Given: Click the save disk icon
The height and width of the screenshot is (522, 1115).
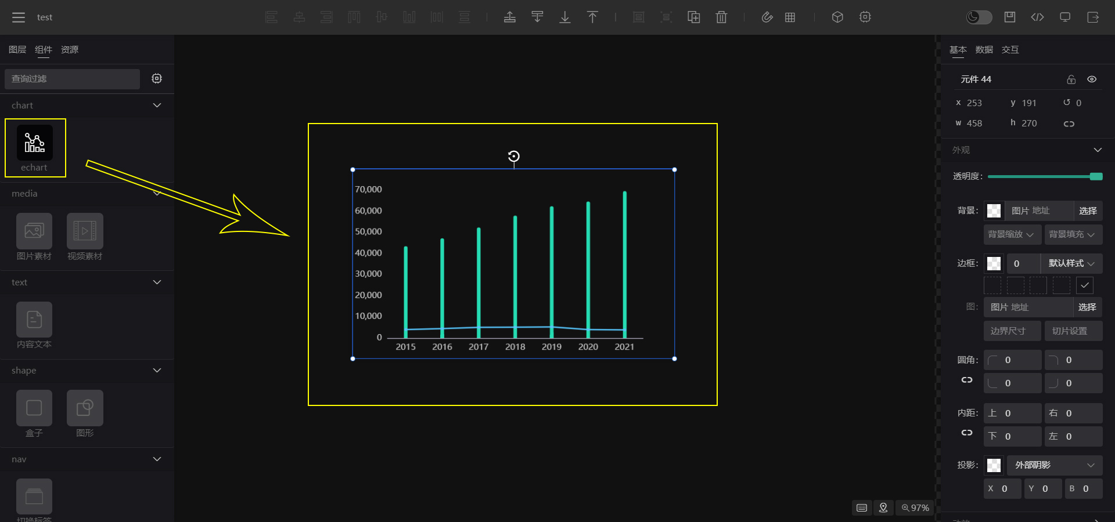Looking at the screenshot, I should point(1010,17).
